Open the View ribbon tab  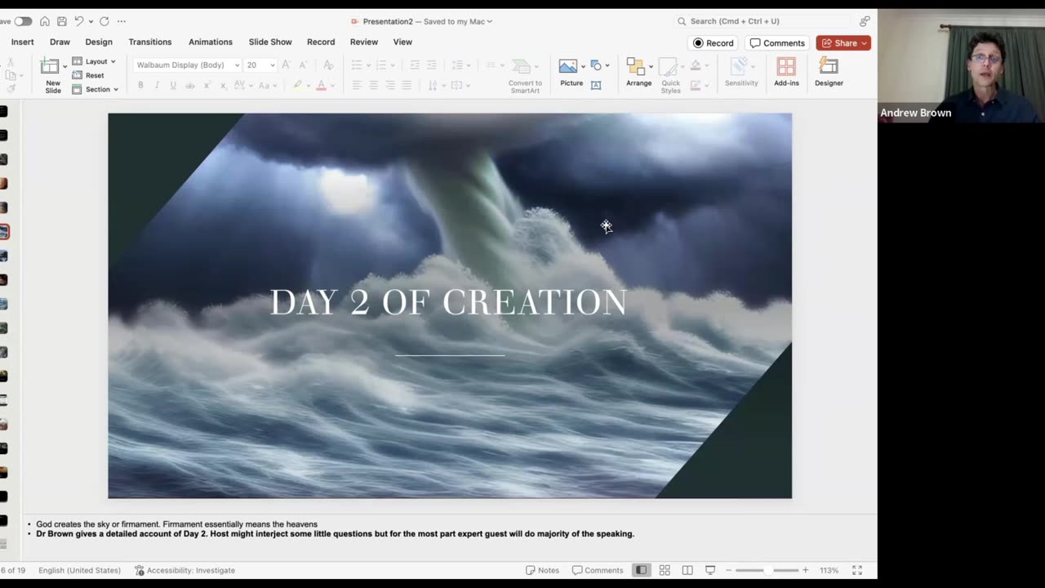tap(402, 42)
